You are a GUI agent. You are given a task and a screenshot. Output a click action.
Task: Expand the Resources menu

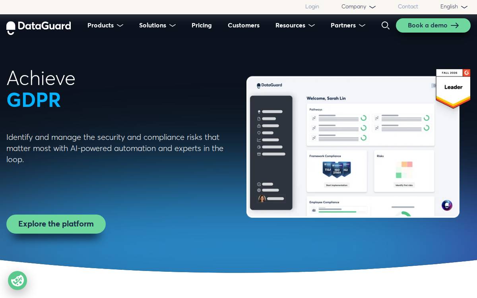tap(295, 25)
